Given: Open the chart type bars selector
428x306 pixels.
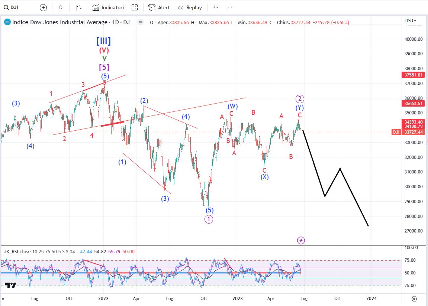Looking at the screenshot, I should click(78, 8).
